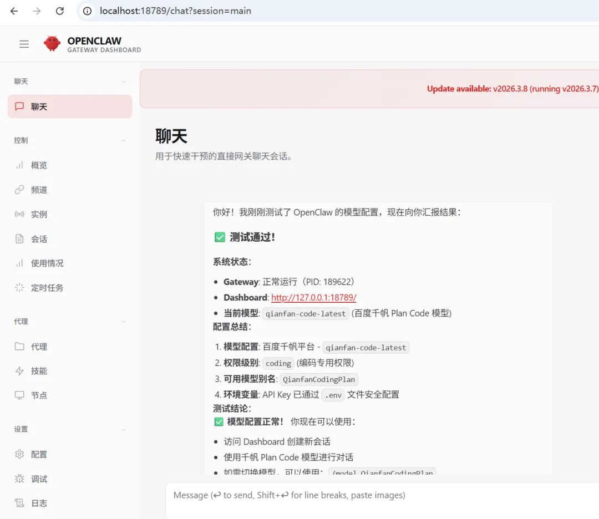Screen dimensions: 599x519
Task: Click the message input box
Action: point(382,500)
